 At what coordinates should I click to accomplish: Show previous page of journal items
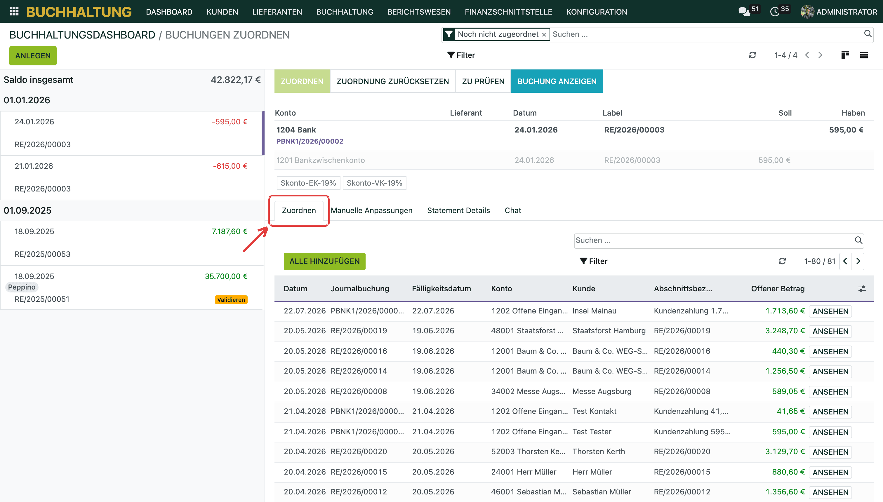[845, 261]
